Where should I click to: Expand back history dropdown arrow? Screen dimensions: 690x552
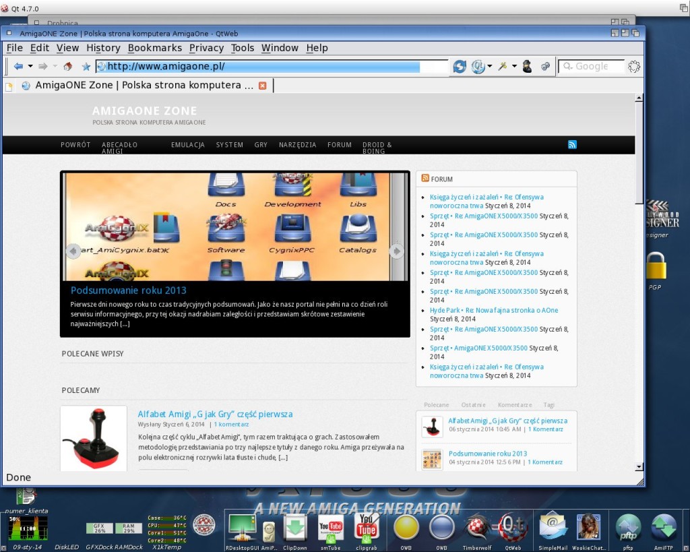(x=30, y=67)
